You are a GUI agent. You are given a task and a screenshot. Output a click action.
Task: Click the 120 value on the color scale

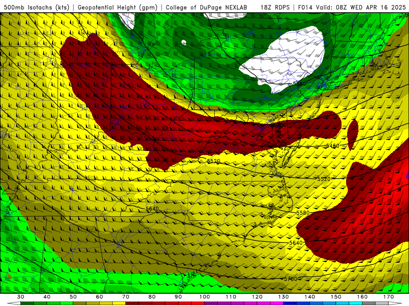pyautogui.click(x=257, y=297)
